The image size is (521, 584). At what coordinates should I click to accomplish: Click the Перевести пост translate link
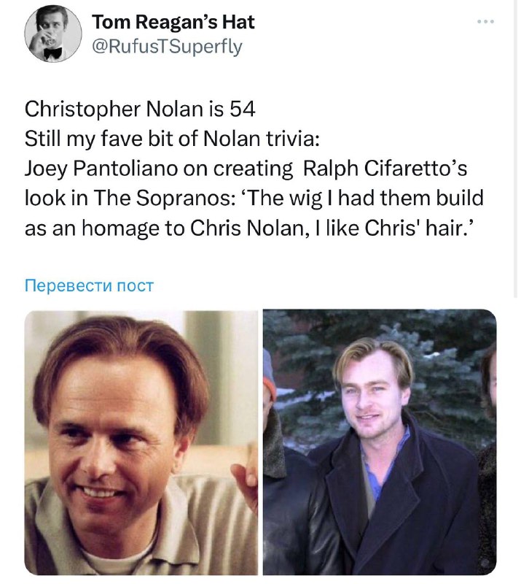89,285
